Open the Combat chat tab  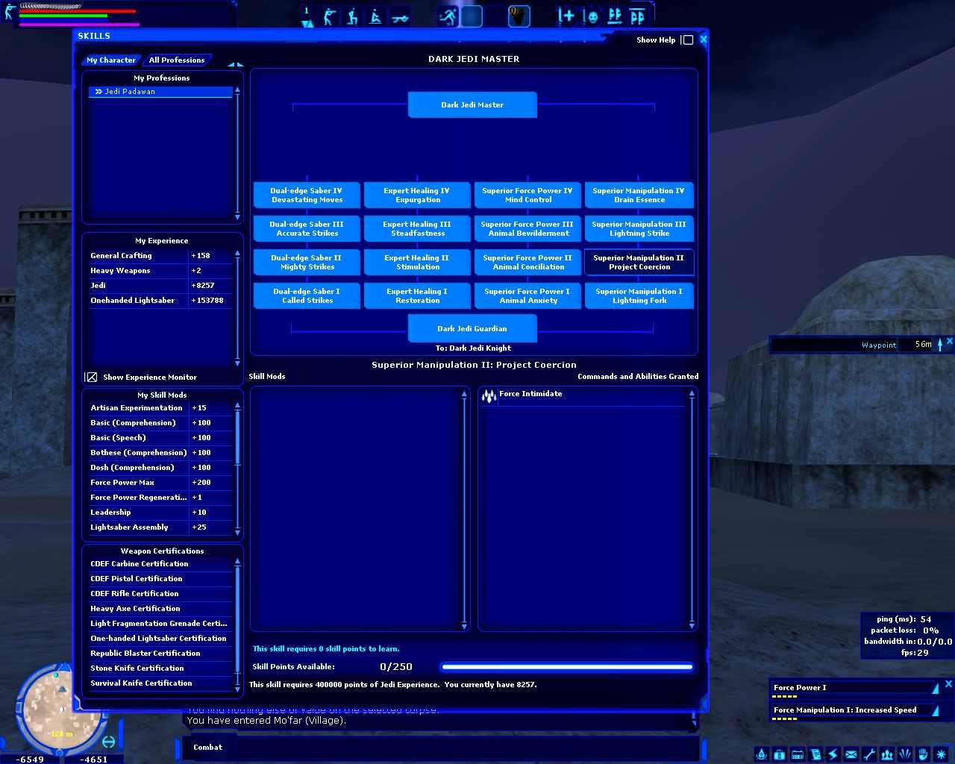(x=207, y=748)
